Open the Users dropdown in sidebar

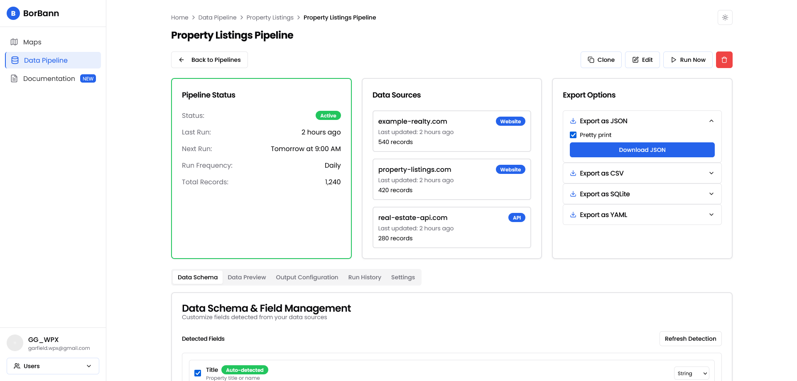[53, 366]
